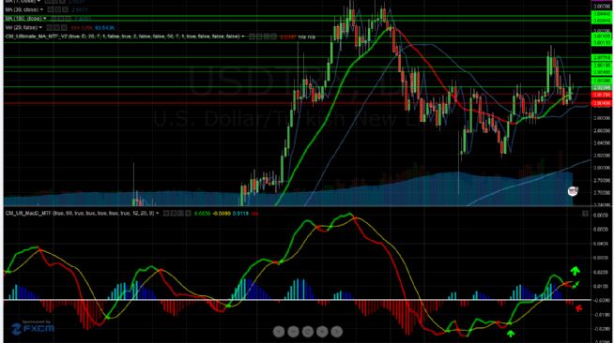
Task: Open format settings for MA (30, close)
Action: click(57, 9)
